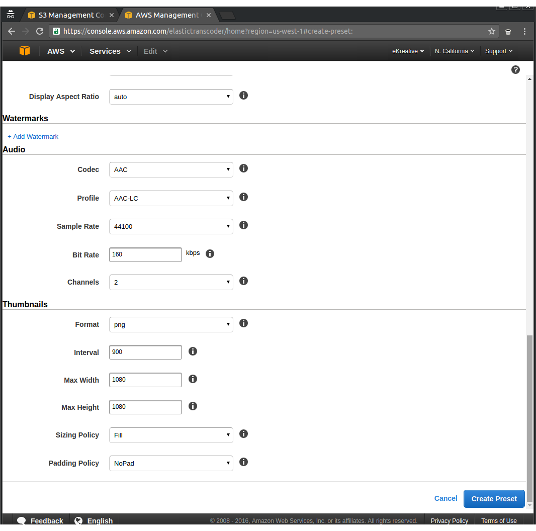Image resolution: width=536 pixels, height=531 pixels.
Task: Click the Create Preset button
Action: coord(494,499)
